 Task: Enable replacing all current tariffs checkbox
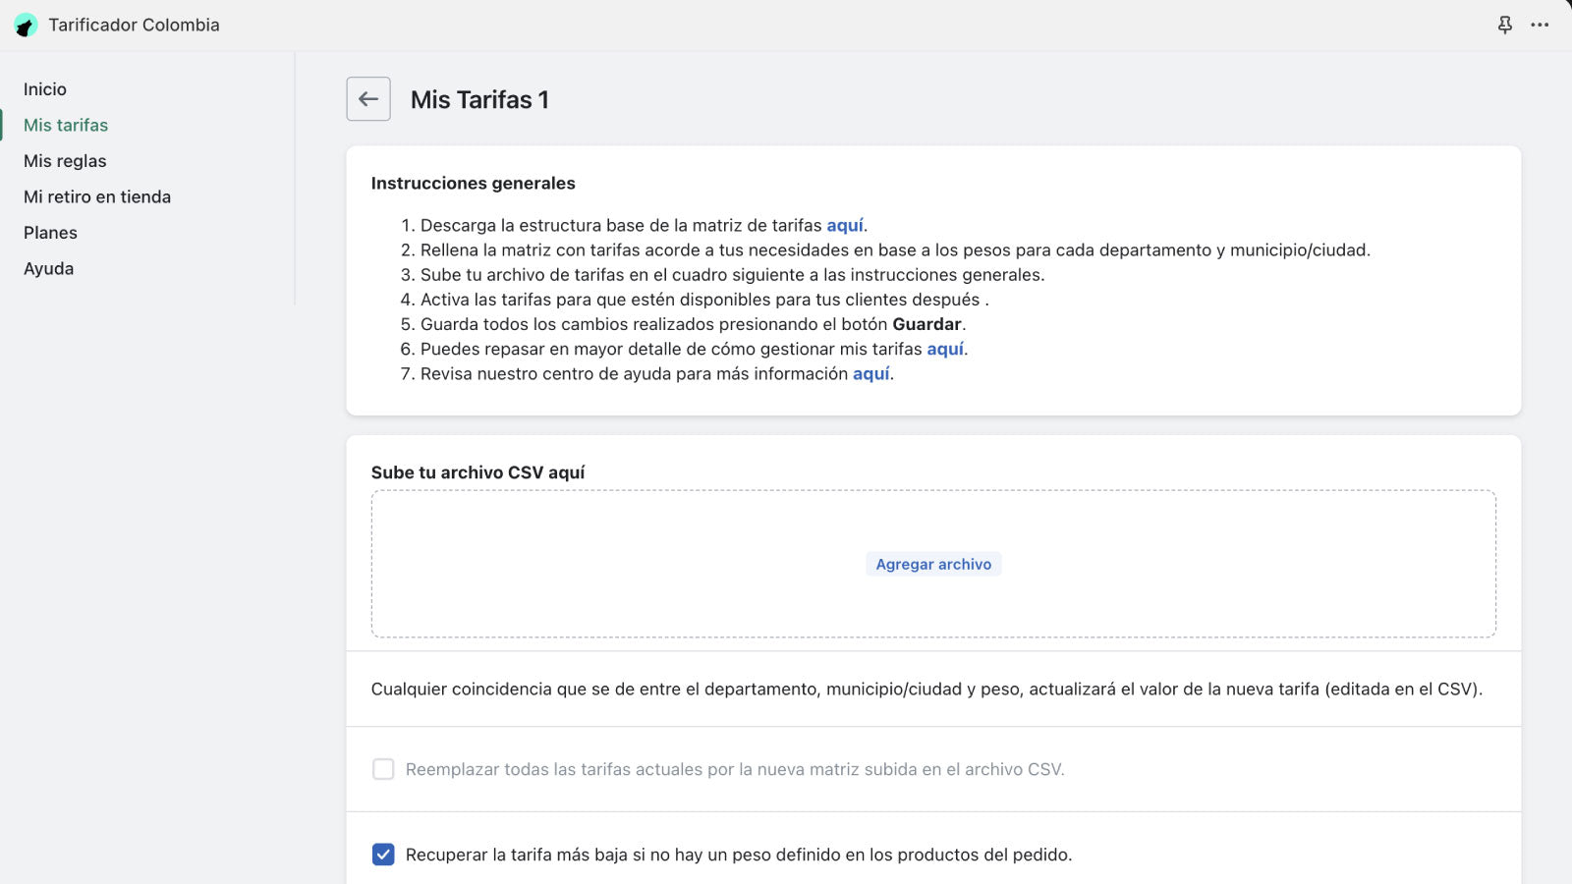pyautogui.click(x=382, y=770)
